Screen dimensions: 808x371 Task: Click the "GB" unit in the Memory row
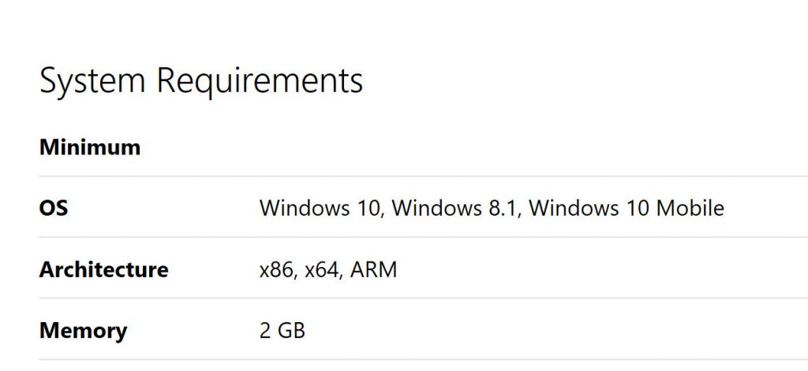[292, 331]
